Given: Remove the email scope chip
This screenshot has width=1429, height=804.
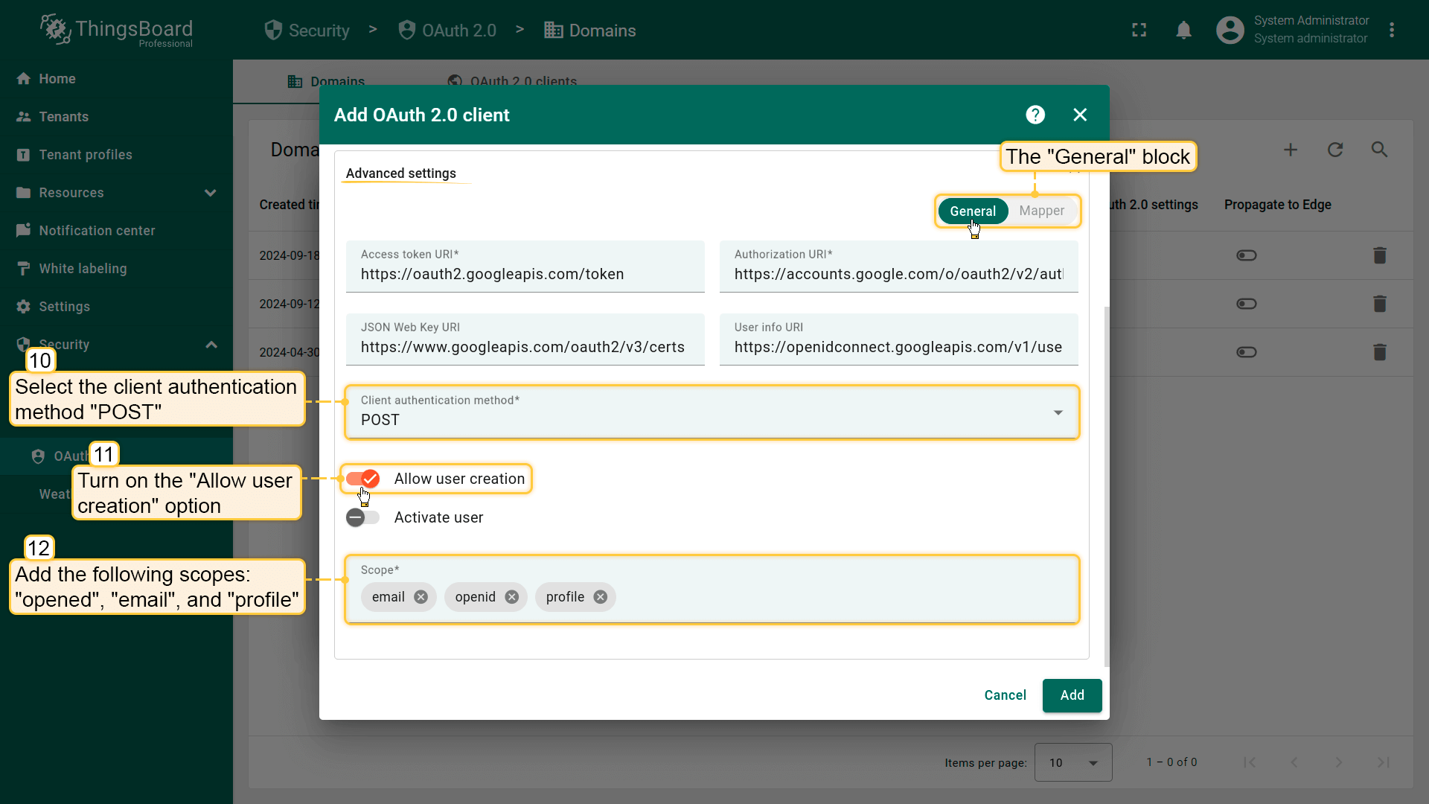Looking at the screenshot, I should tap(421, 597).
